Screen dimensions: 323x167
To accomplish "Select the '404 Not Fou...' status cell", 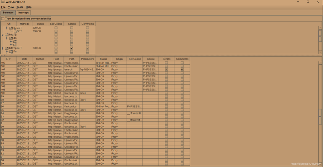I will (103, 107).
